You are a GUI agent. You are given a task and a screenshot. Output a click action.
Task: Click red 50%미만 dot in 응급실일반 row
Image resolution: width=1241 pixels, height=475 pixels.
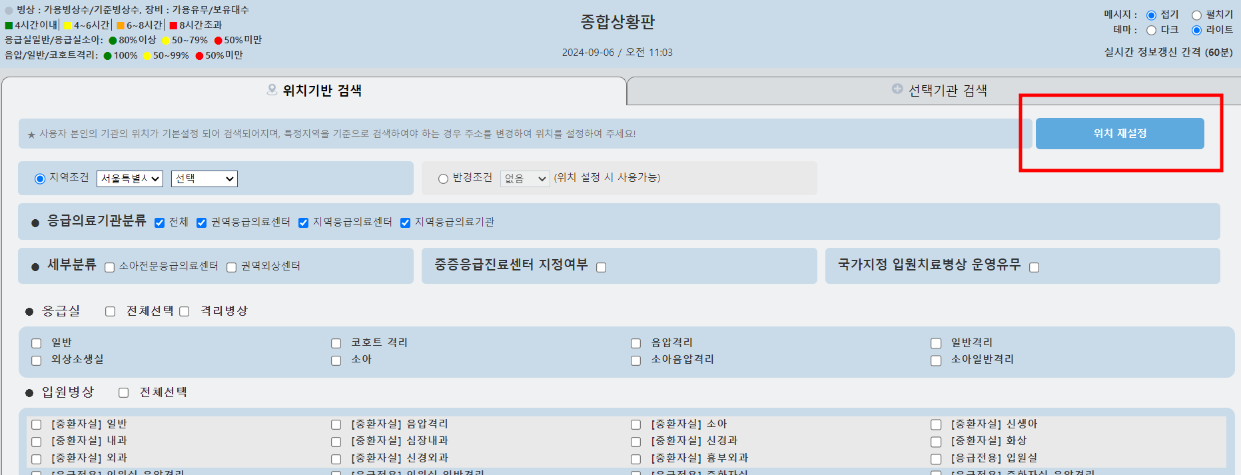click(218, 41)
